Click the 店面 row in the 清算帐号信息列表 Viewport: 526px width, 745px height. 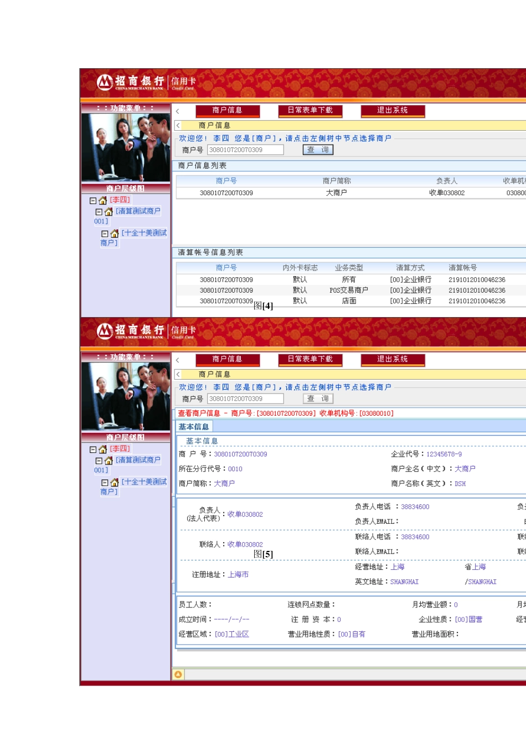[351, 301]
